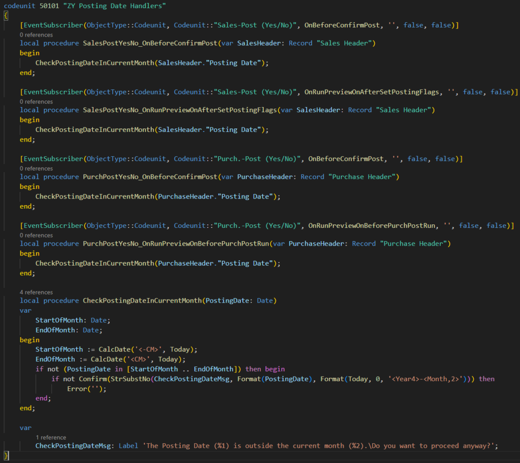This screenshot has height=463, width=520.
Task: Open the '1 reference' CodeLens above CheckPostingDateMsg label
Action: pos(51,437)
